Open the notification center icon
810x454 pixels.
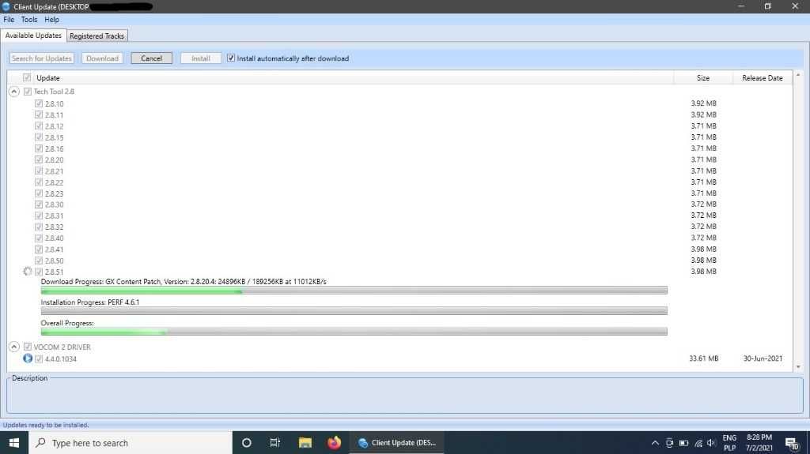click(792, 443)
